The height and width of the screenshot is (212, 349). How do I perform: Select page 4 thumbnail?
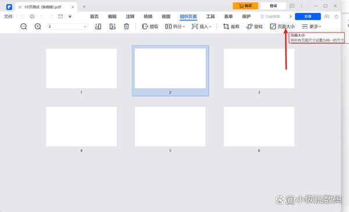[81, 127]
